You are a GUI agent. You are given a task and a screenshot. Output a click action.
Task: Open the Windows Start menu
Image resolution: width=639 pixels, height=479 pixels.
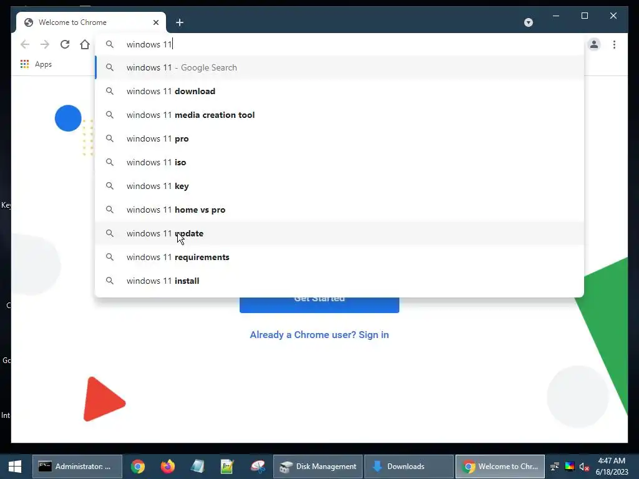(15, 467)
